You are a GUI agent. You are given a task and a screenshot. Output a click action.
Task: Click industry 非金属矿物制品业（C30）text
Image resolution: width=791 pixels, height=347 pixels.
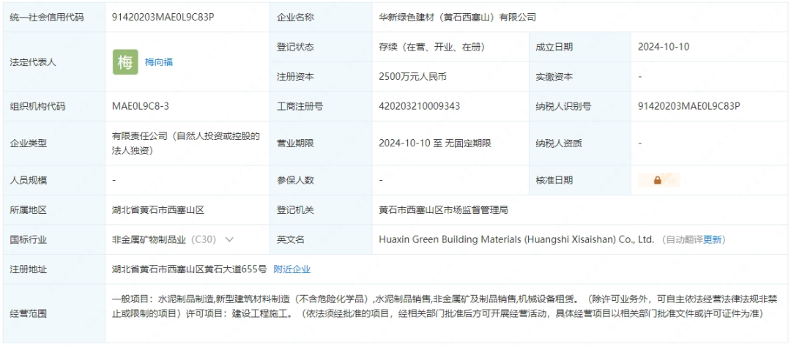[x=164, y=239]
